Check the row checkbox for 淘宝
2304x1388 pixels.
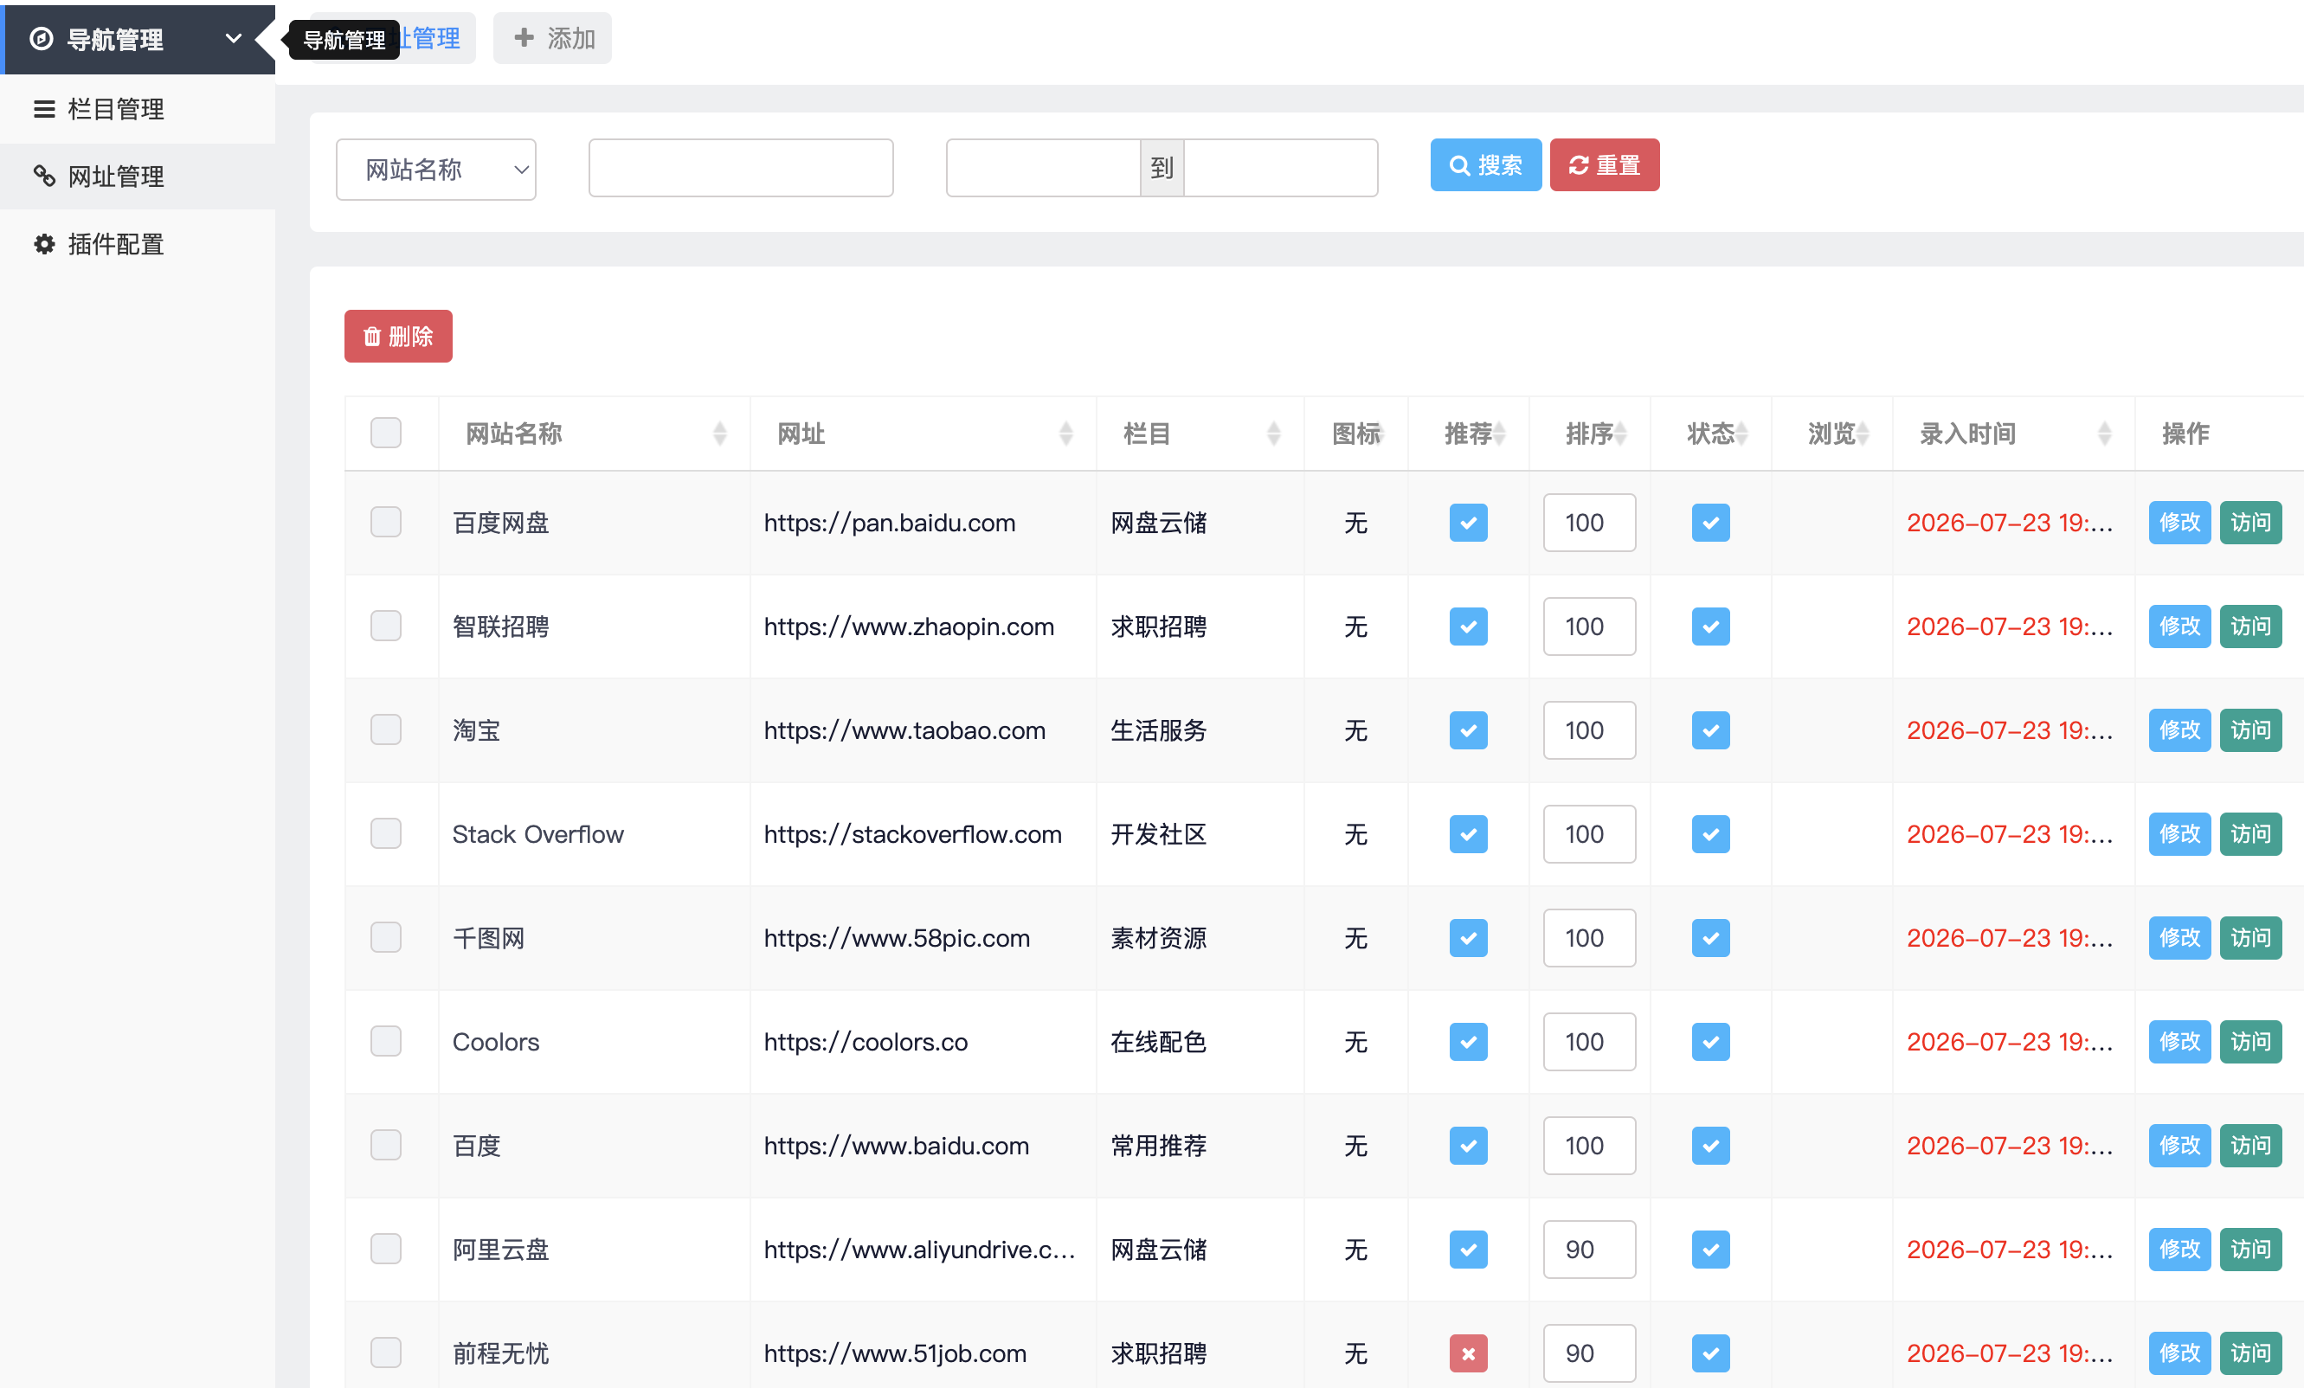[385, 729]
